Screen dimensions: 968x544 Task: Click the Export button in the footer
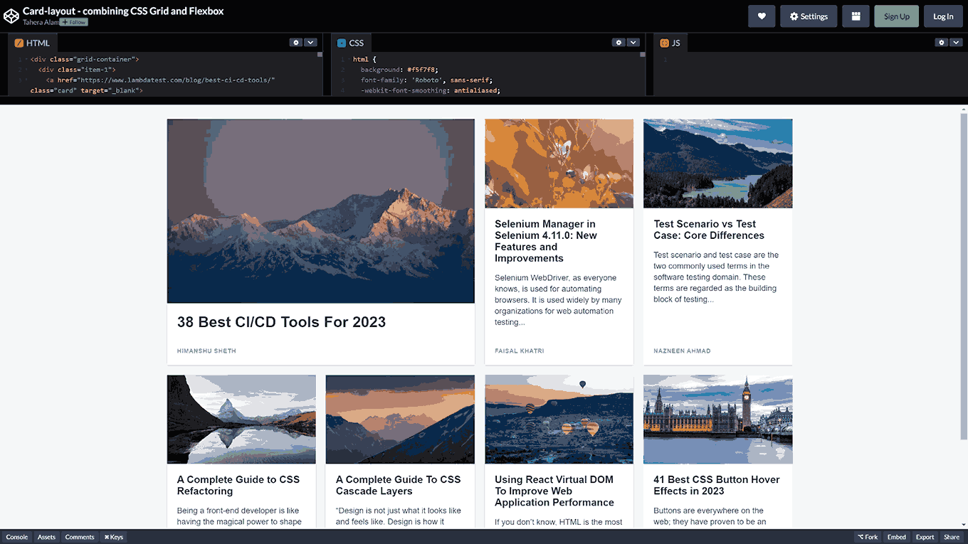coord(925,537)
